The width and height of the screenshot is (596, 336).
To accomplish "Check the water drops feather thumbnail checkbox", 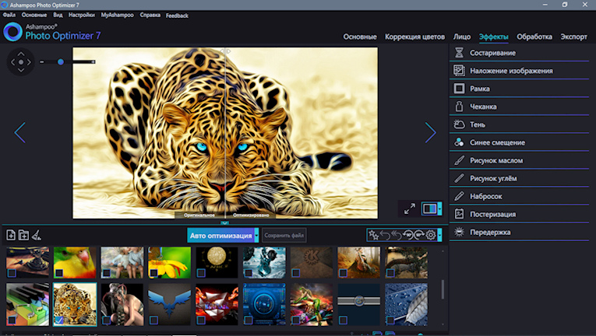I will pyautogui.click(x=390, y=320).
